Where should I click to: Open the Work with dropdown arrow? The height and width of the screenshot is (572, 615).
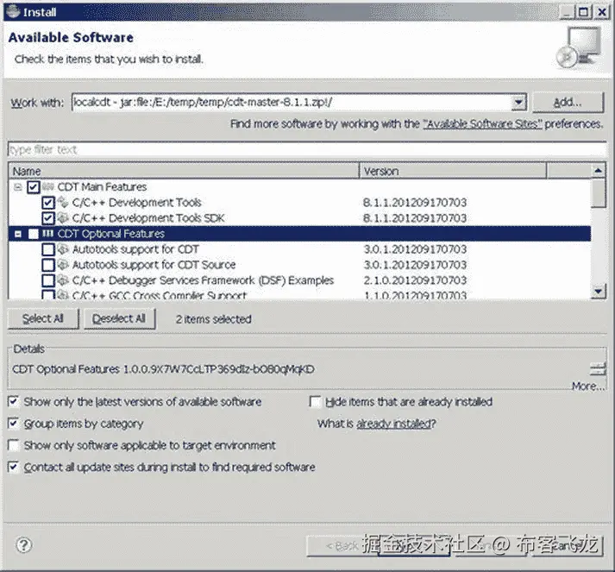[519, 103]
